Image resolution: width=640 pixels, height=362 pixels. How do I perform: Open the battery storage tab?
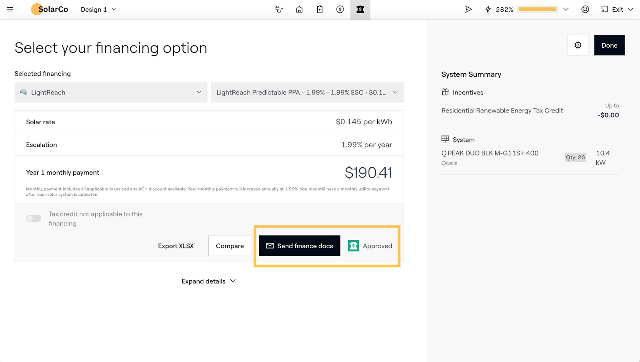(320, 9)
